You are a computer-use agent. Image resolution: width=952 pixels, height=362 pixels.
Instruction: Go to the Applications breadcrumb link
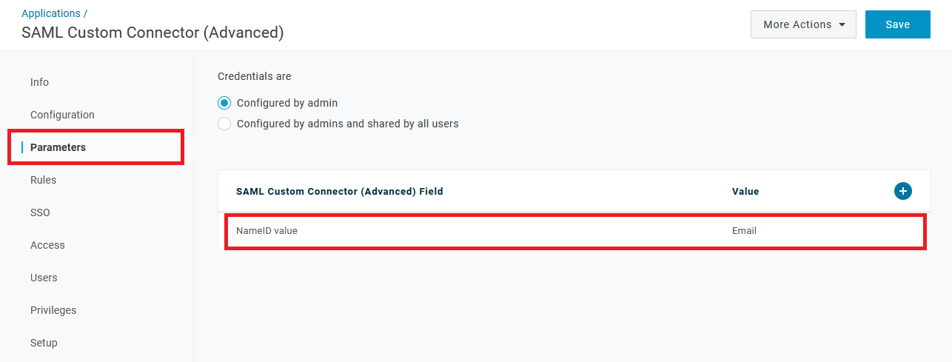point(51,13)
